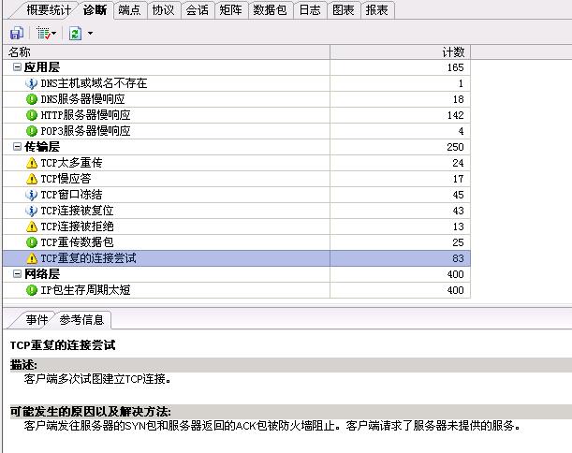Click the diagnosis settings checklist icon
Image resolution: width=572 pixels, height=453 pixels.
click(43, 33)
